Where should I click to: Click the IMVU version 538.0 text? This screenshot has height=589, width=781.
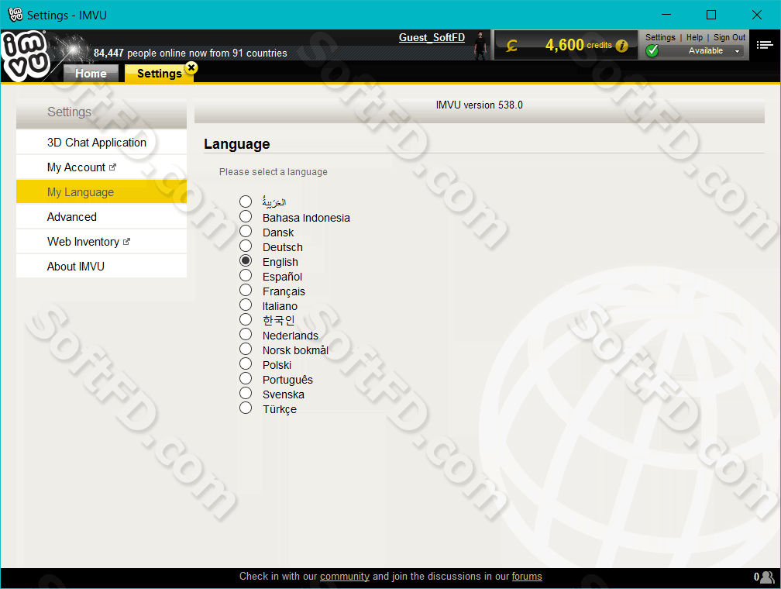479,105
